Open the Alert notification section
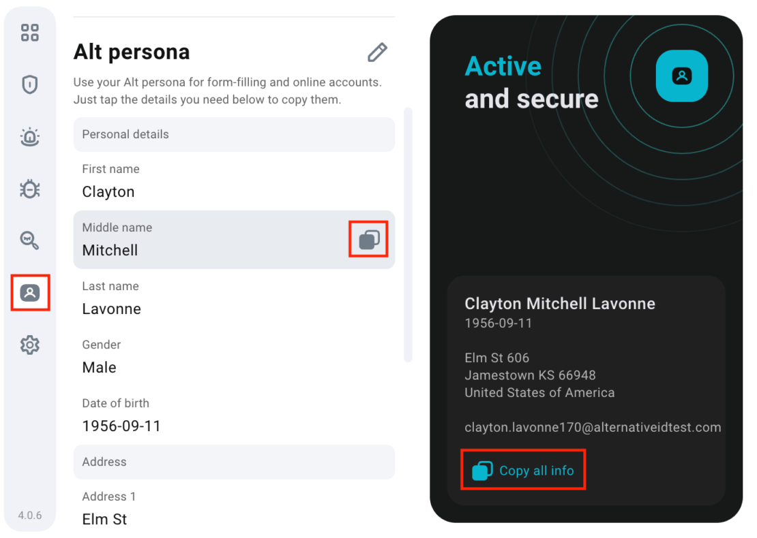757x538 pixels. (30, 137)
